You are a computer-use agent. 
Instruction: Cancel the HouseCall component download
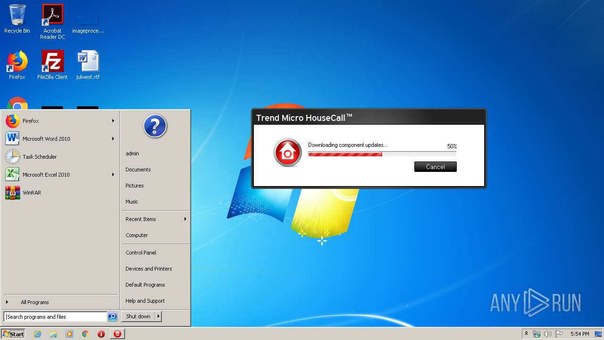coord(435,167)
